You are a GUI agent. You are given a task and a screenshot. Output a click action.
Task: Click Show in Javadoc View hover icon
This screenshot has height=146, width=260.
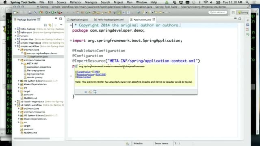(x=86, y=92)
